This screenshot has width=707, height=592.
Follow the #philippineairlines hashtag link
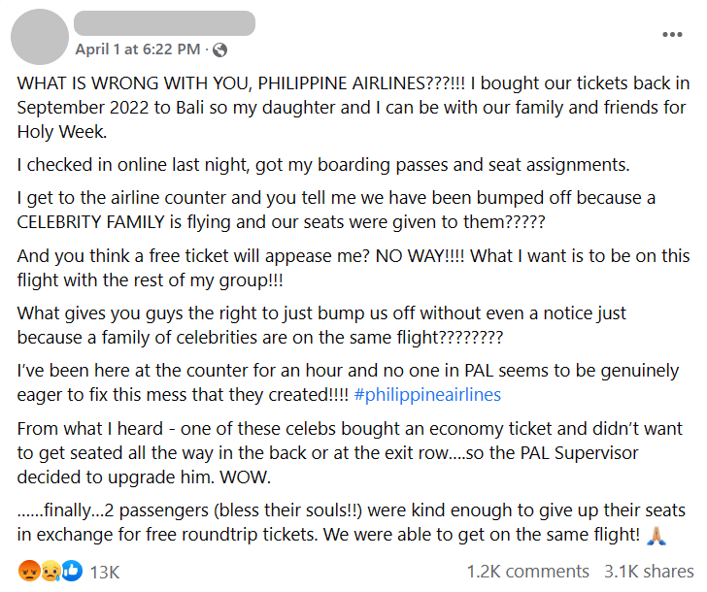click(427, 395)
